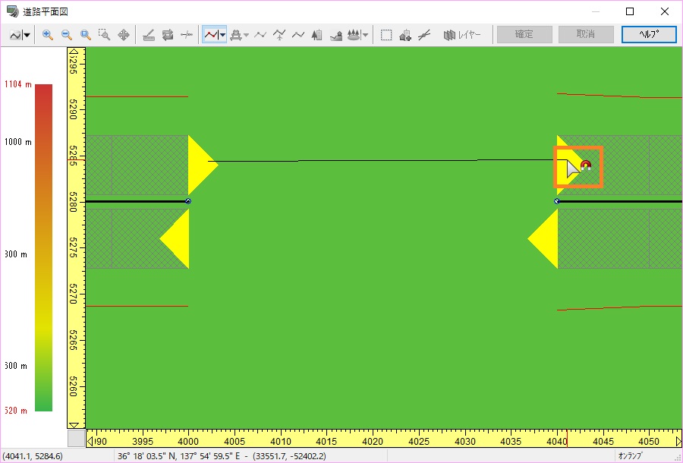Image resolution: width=683 pixels, height=463 pixels.
Task: Open the レイヤー layer panel
Action: tap(461, 35)
